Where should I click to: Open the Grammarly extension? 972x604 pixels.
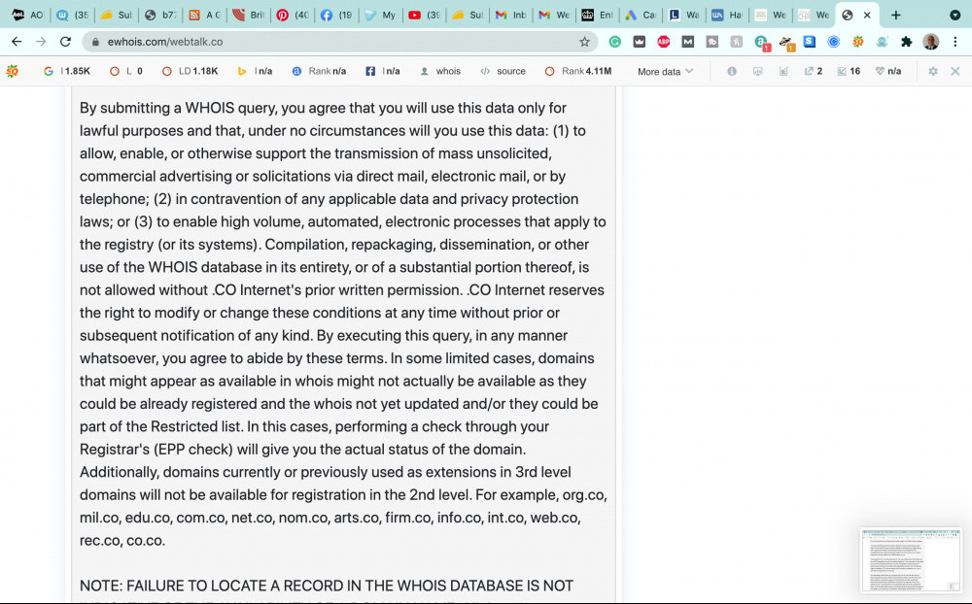pos(615,42)
